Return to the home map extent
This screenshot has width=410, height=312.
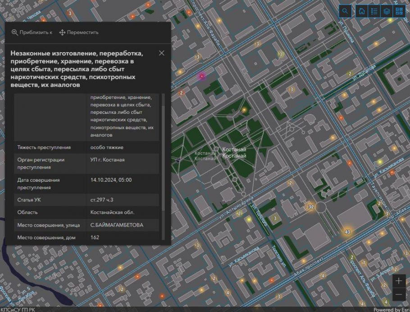pos(362,11)
